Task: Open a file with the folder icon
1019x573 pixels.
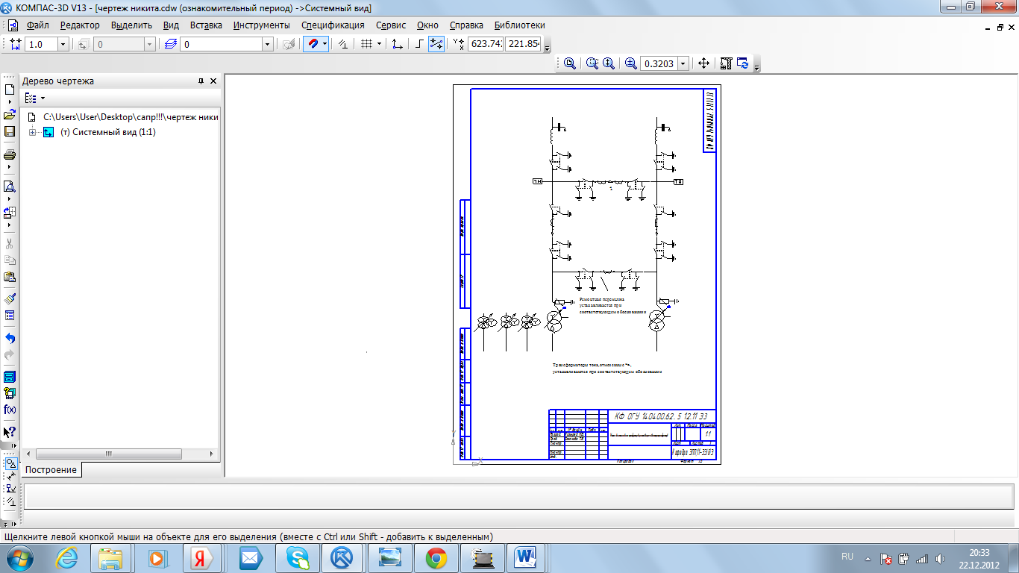Action: [10, 115]
